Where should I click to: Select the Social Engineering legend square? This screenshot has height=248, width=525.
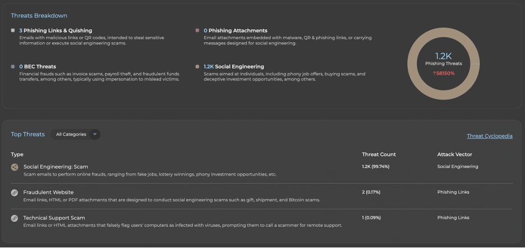click(197, 66)
